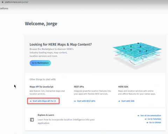Click the Welcome, Jorge heading
The height and width of the screenshot is (134, 168).
41,24
